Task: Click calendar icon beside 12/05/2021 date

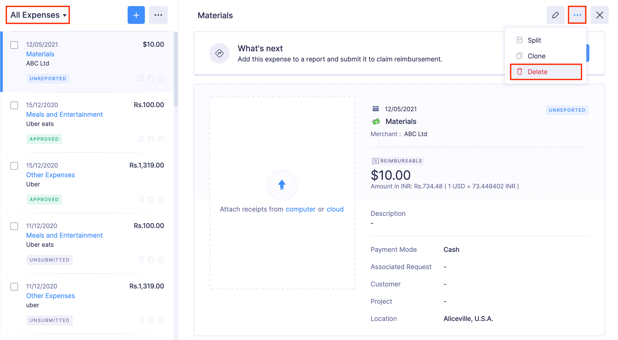Action: (x=375, y=109)
